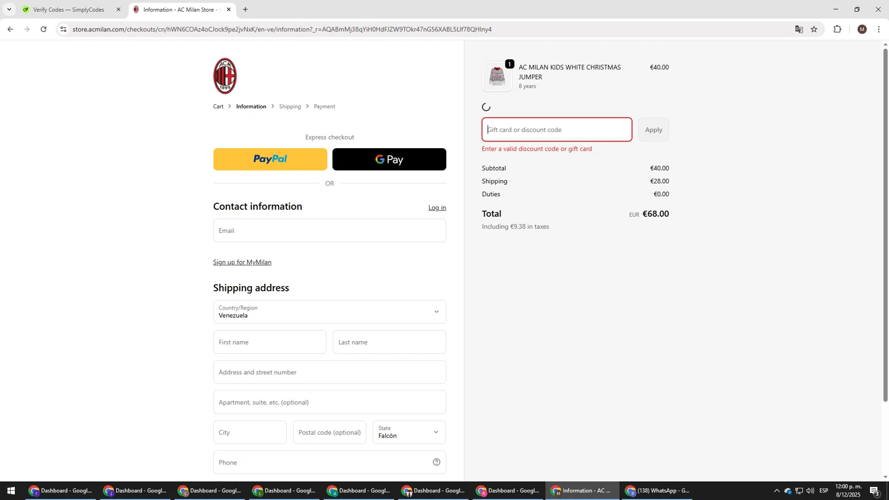Click the Log in link
Viewport: 889px width, 500px height.
pyautogui.click(x=437, y=208)
